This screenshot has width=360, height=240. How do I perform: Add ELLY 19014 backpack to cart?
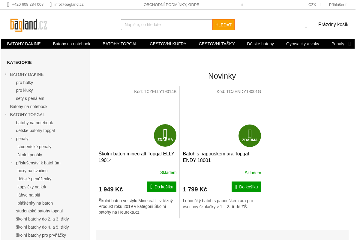tap(162, 187)
